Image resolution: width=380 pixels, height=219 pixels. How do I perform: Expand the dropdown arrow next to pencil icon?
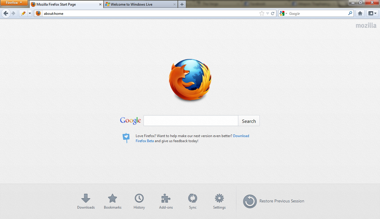pyautogui.click(x=30, y=13)
